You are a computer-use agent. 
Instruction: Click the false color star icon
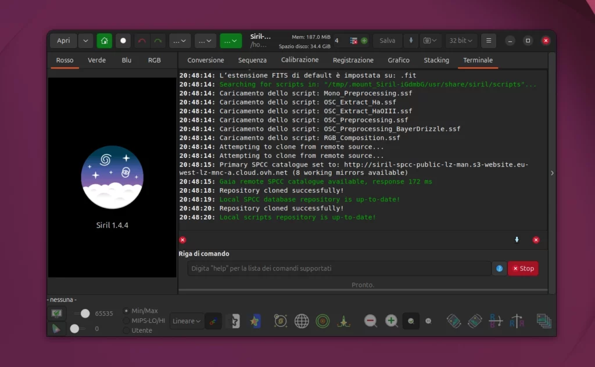click(255, 321)
